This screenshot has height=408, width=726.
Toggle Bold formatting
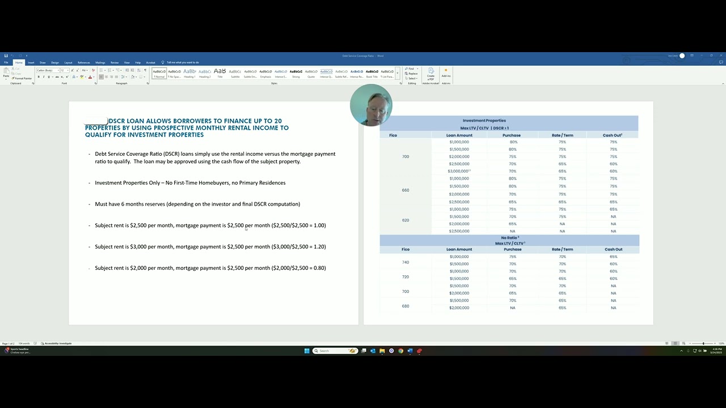coord(39,76)
